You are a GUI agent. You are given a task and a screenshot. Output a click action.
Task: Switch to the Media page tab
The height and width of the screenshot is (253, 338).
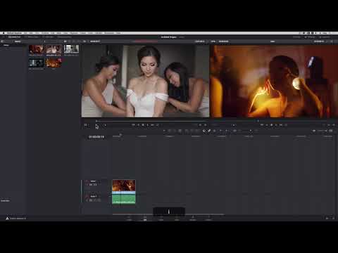pyautogui.click(x=129, y=219)
